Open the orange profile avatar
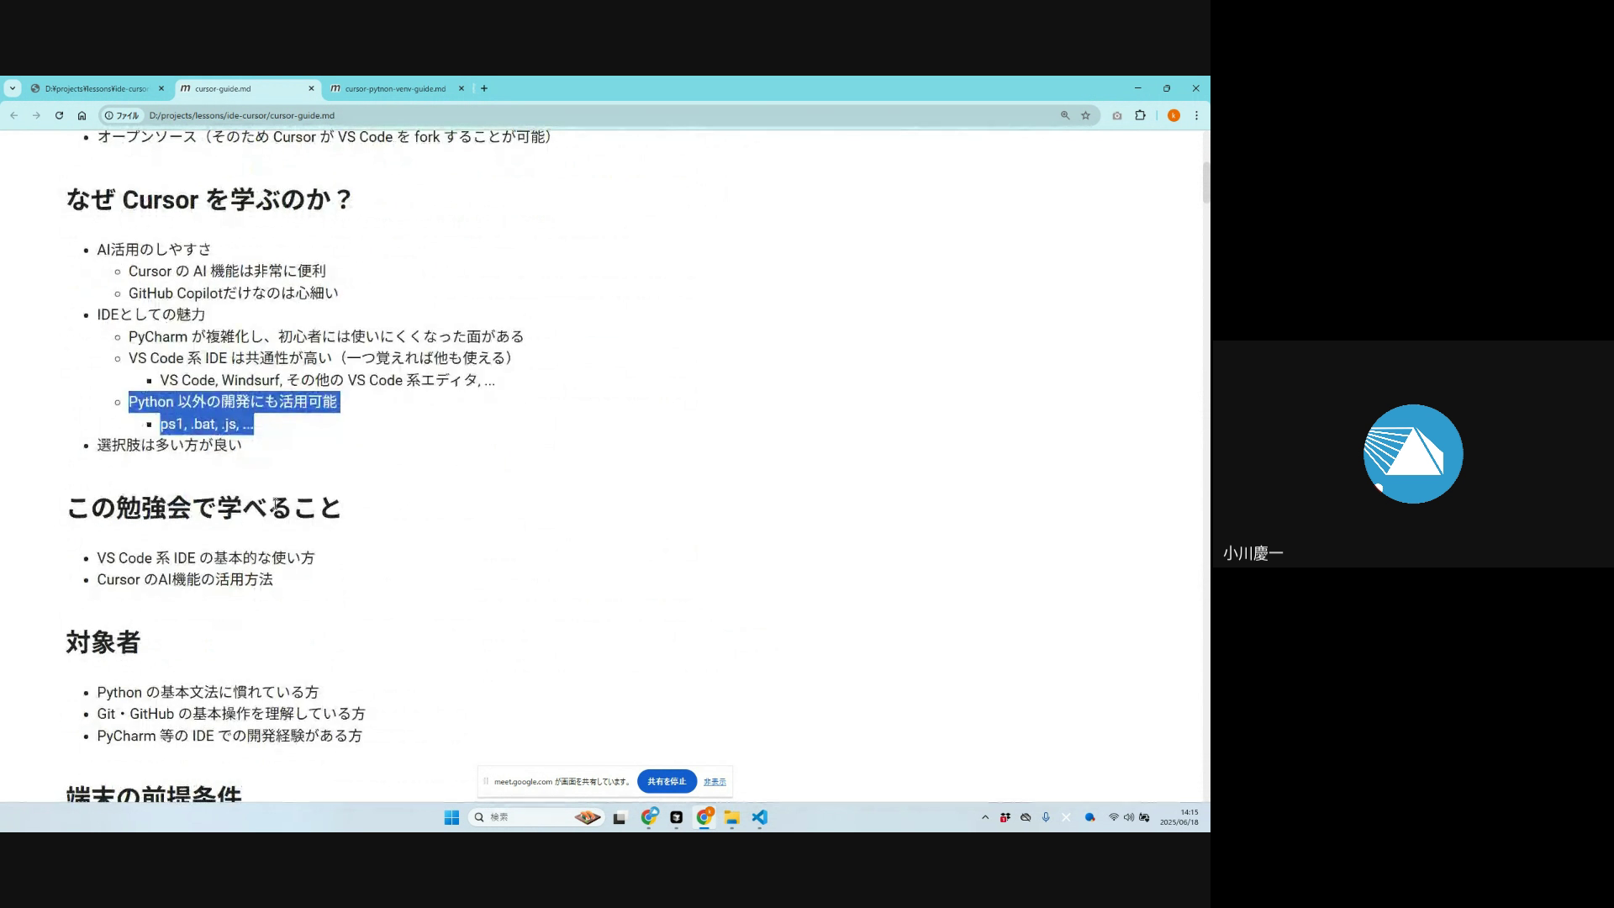The height and width of the screenshot is (908, 1614). tap(1174, 115)
